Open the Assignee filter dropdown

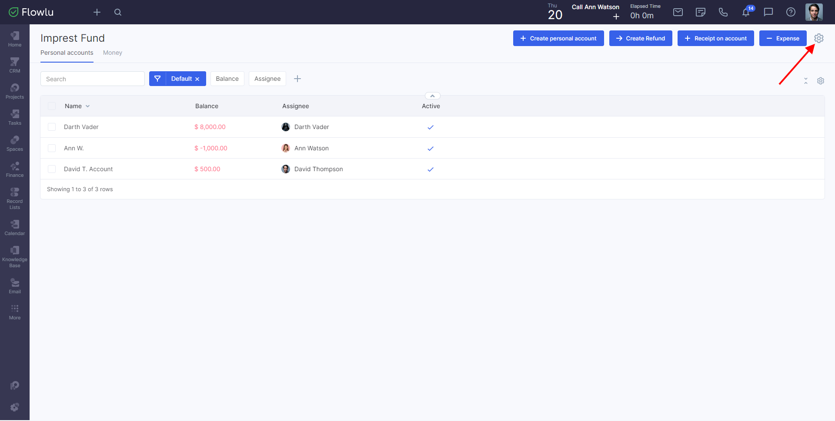tap(267, 79)
